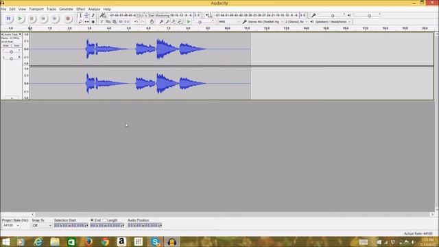Open Internet Explorer from taskbar
Screen dimensions: 439x247
tap(38, 242)
